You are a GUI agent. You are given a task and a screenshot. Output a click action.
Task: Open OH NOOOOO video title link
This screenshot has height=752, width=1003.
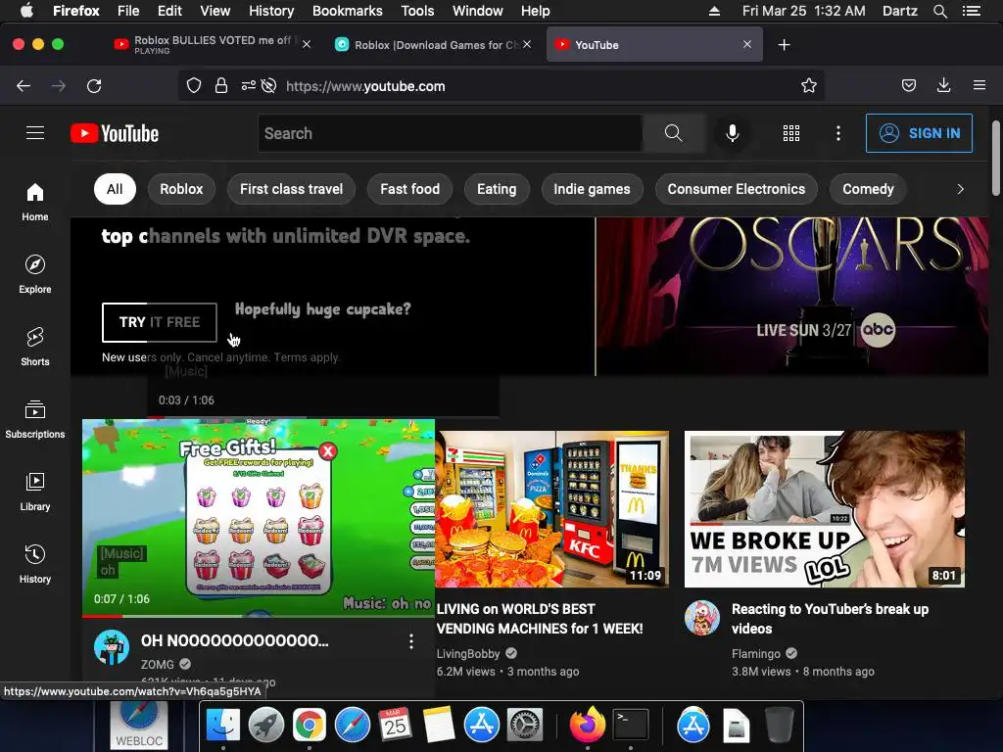pos(234,640)
